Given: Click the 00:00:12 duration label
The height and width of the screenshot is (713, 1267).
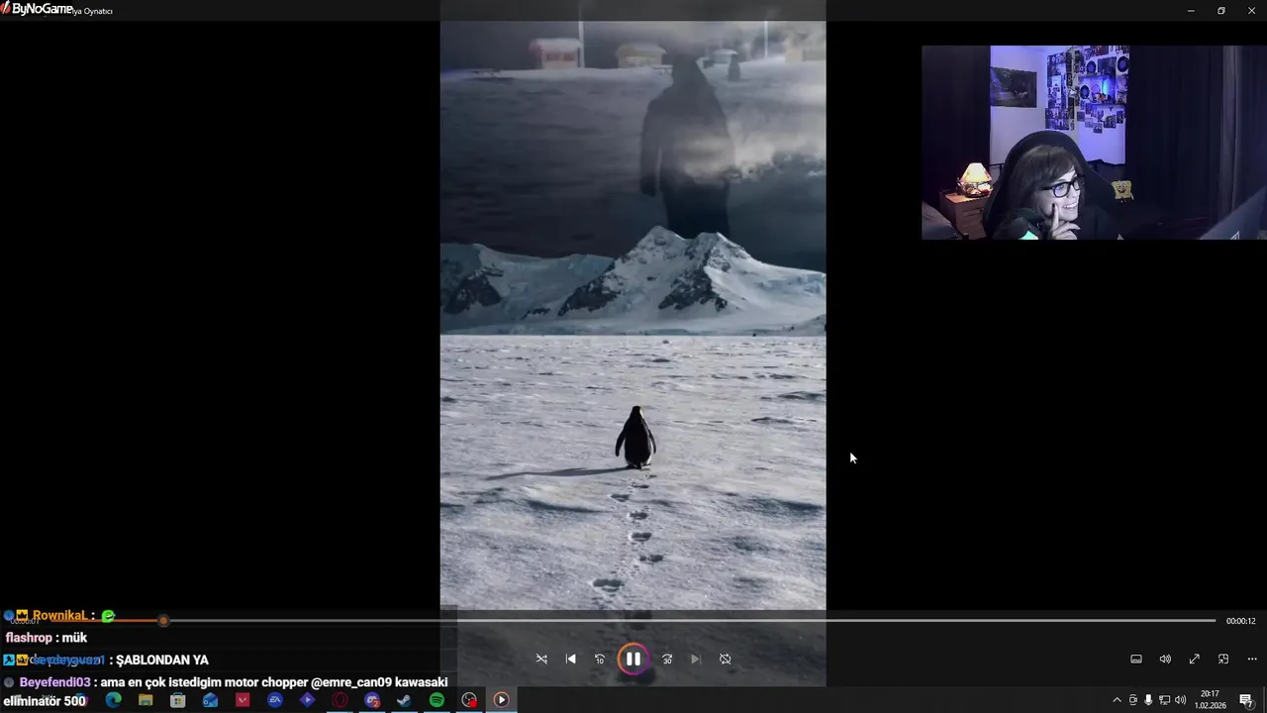Looking at the screenshot, I should (x=1240, y=621).
